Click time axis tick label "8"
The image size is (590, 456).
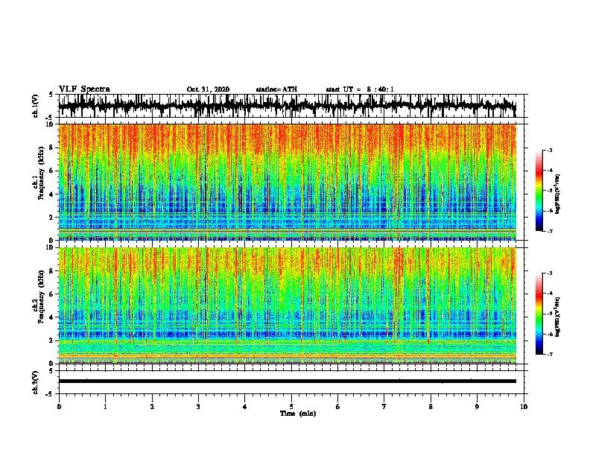coord(431,407)
